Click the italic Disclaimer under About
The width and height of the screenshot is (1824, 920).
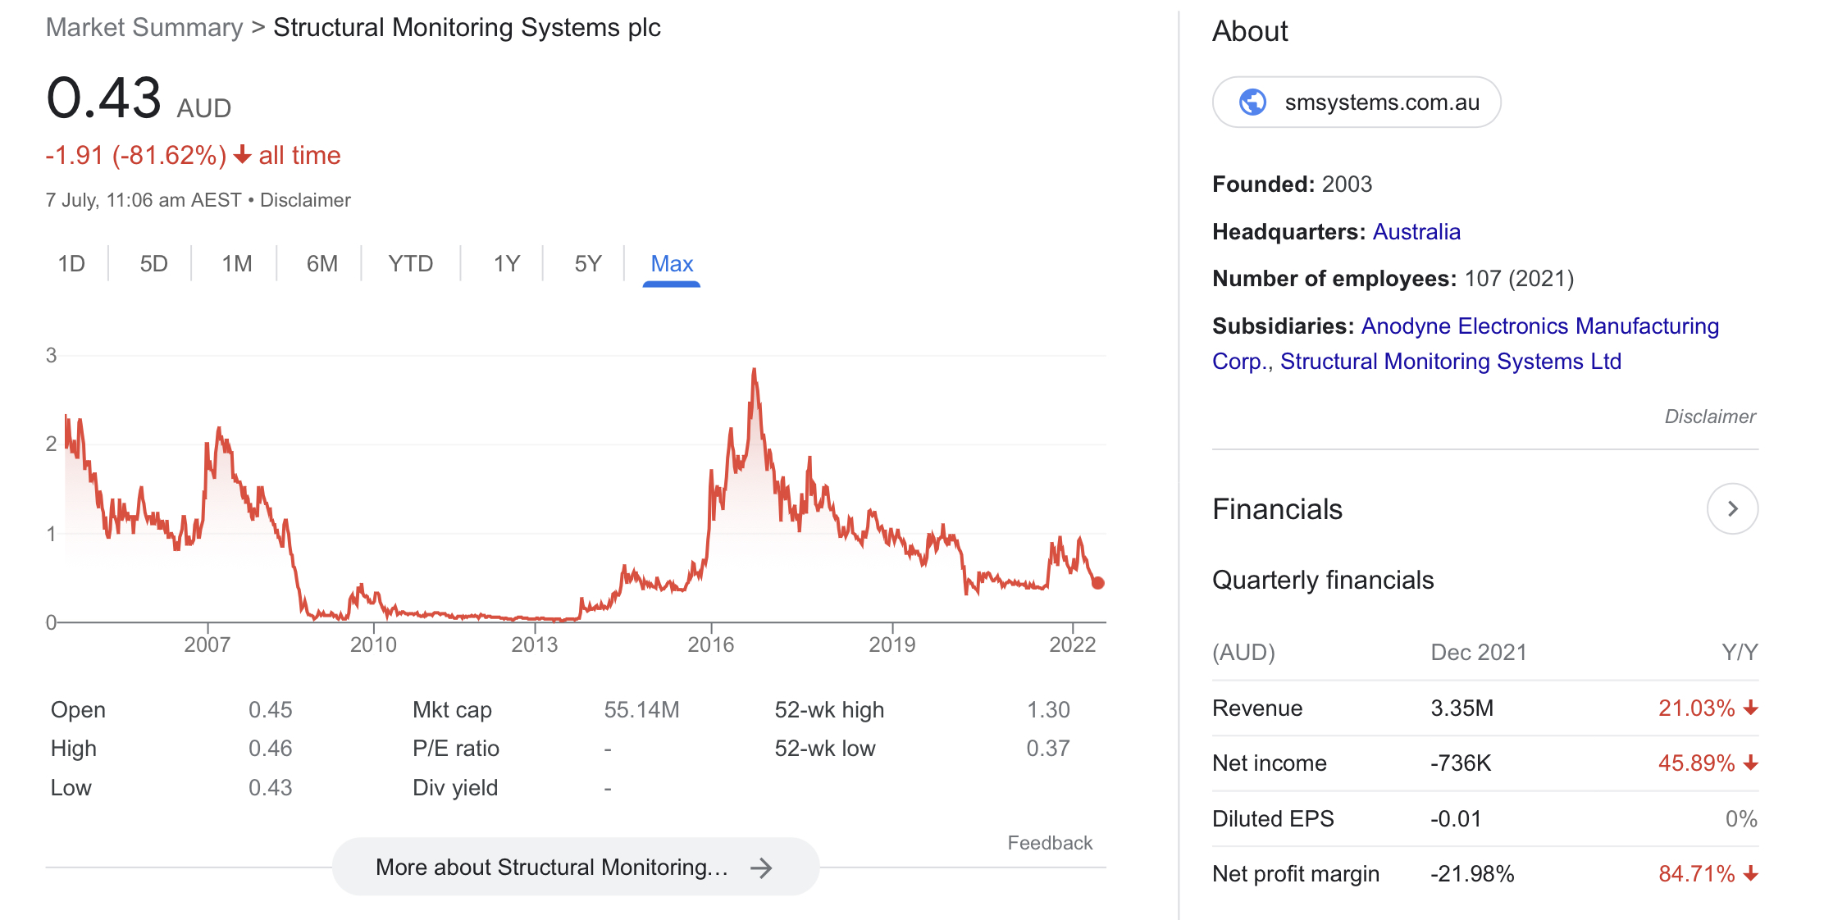[x=1710, y=417]
